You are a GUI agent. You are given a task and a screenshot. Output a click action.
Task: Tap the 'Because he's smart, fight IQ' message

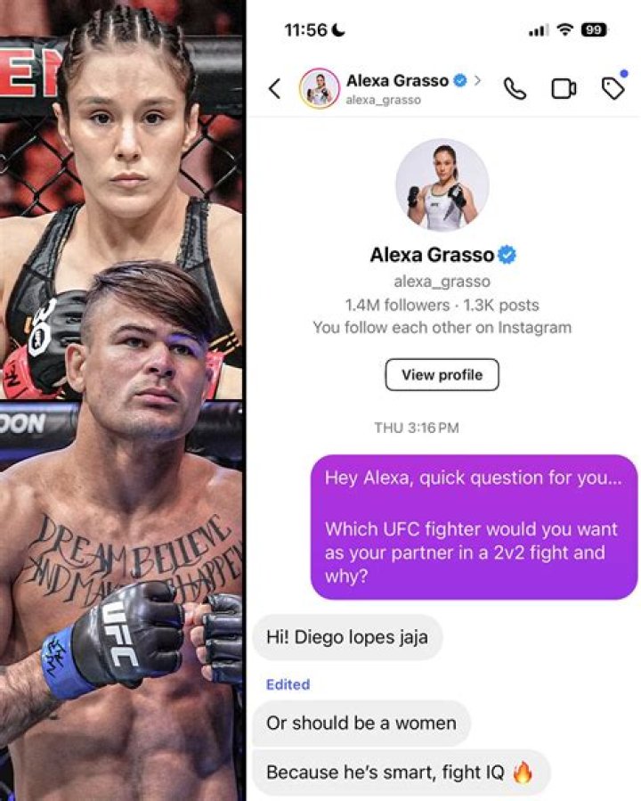(x=402, y=772)
